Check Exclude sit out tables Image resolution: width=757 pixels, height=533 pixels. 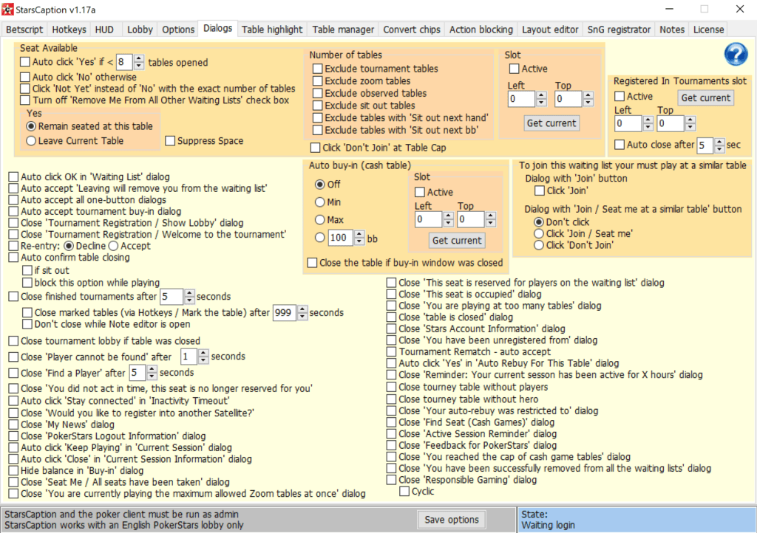coord(318,106)
